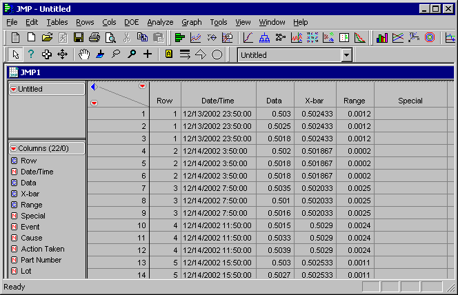Screen dimensions: 458x295
Task: Select the brush tool
Action: pos(100,54)
